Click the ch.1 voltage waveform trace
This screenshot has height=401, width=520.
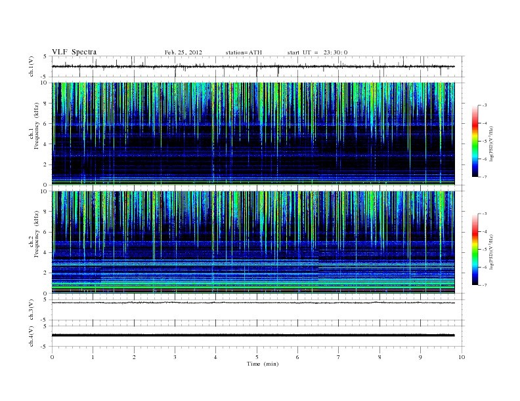[253, 66]
